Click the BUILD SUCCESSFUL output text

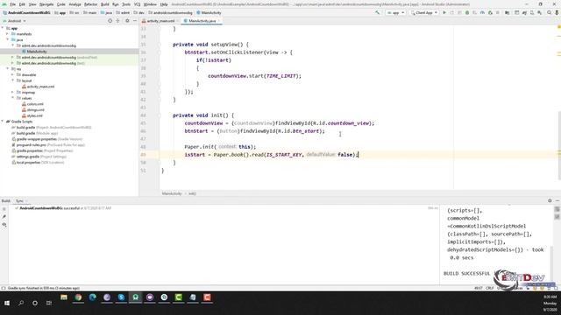pyautogui.click(x=467, y=273)
